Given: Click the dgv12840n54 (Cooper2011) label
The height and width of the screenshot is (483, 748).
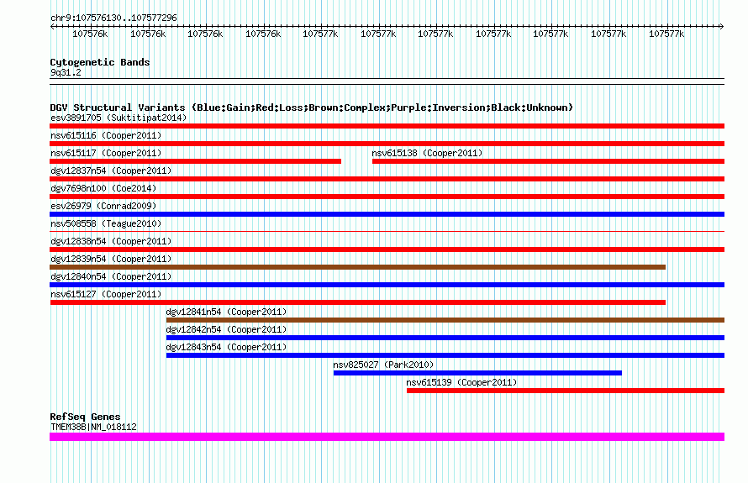Looking at the screenshot, I should click(111, 276).
